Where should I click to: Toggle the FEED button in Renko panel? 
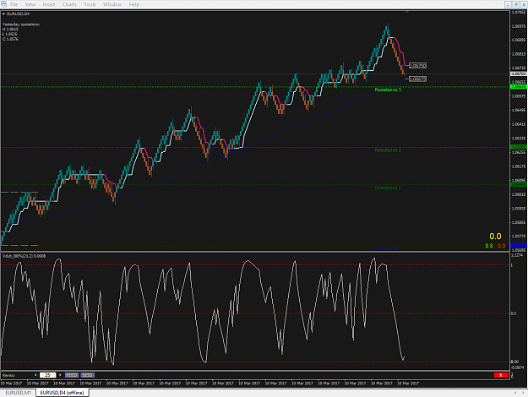pos(72,375)
